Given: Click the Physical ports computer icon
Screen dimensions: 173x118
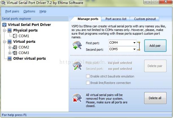Looking at the screenshot, I should [10, 30].
